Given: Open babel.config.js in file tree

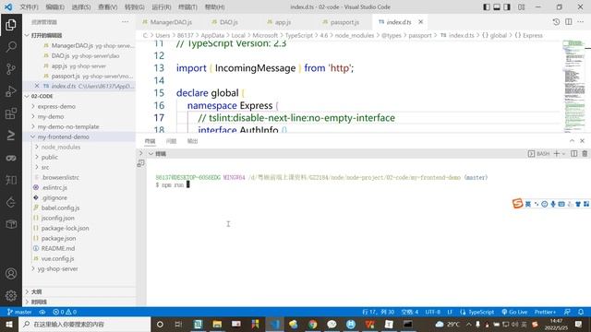Looking at the screenshot, I should (x=60, y=207).
